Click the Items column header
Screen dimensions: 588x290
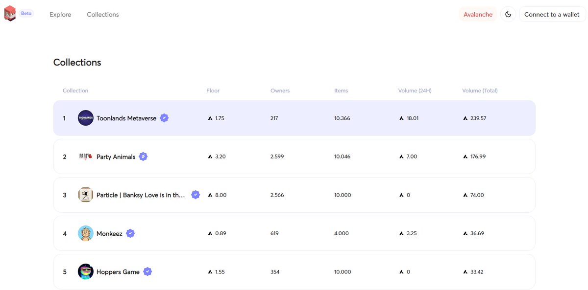coord(341,90)
